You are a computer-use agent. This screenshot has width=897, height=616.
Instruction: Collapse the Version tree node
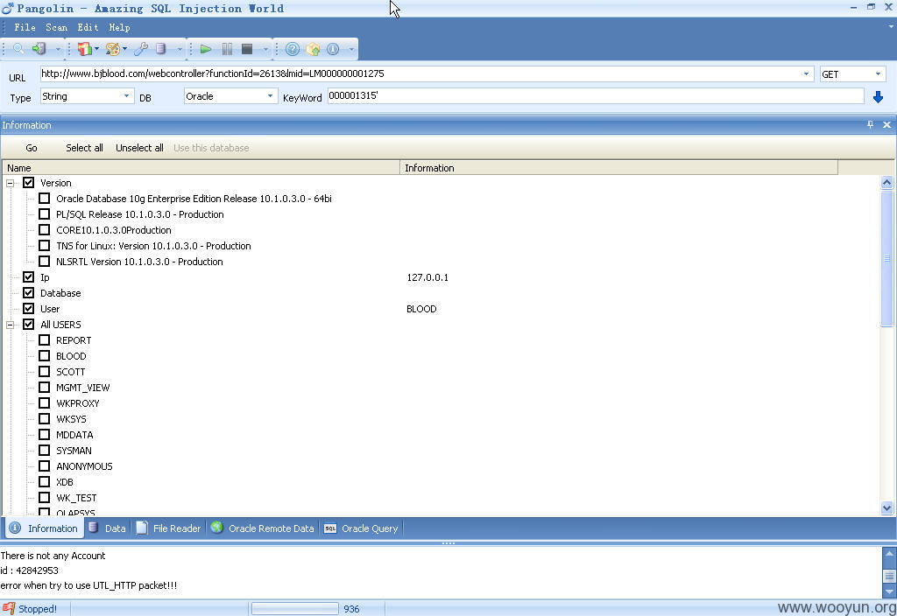[x=11, y=184]
